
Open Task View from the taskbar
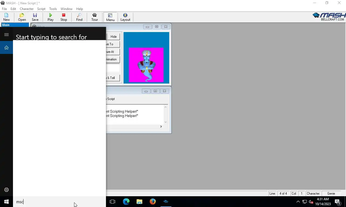pos(112,202)
